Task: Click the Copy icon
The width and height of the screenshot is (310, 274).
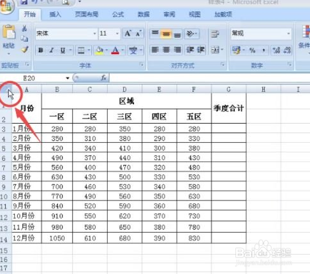Action: point(24,39)
